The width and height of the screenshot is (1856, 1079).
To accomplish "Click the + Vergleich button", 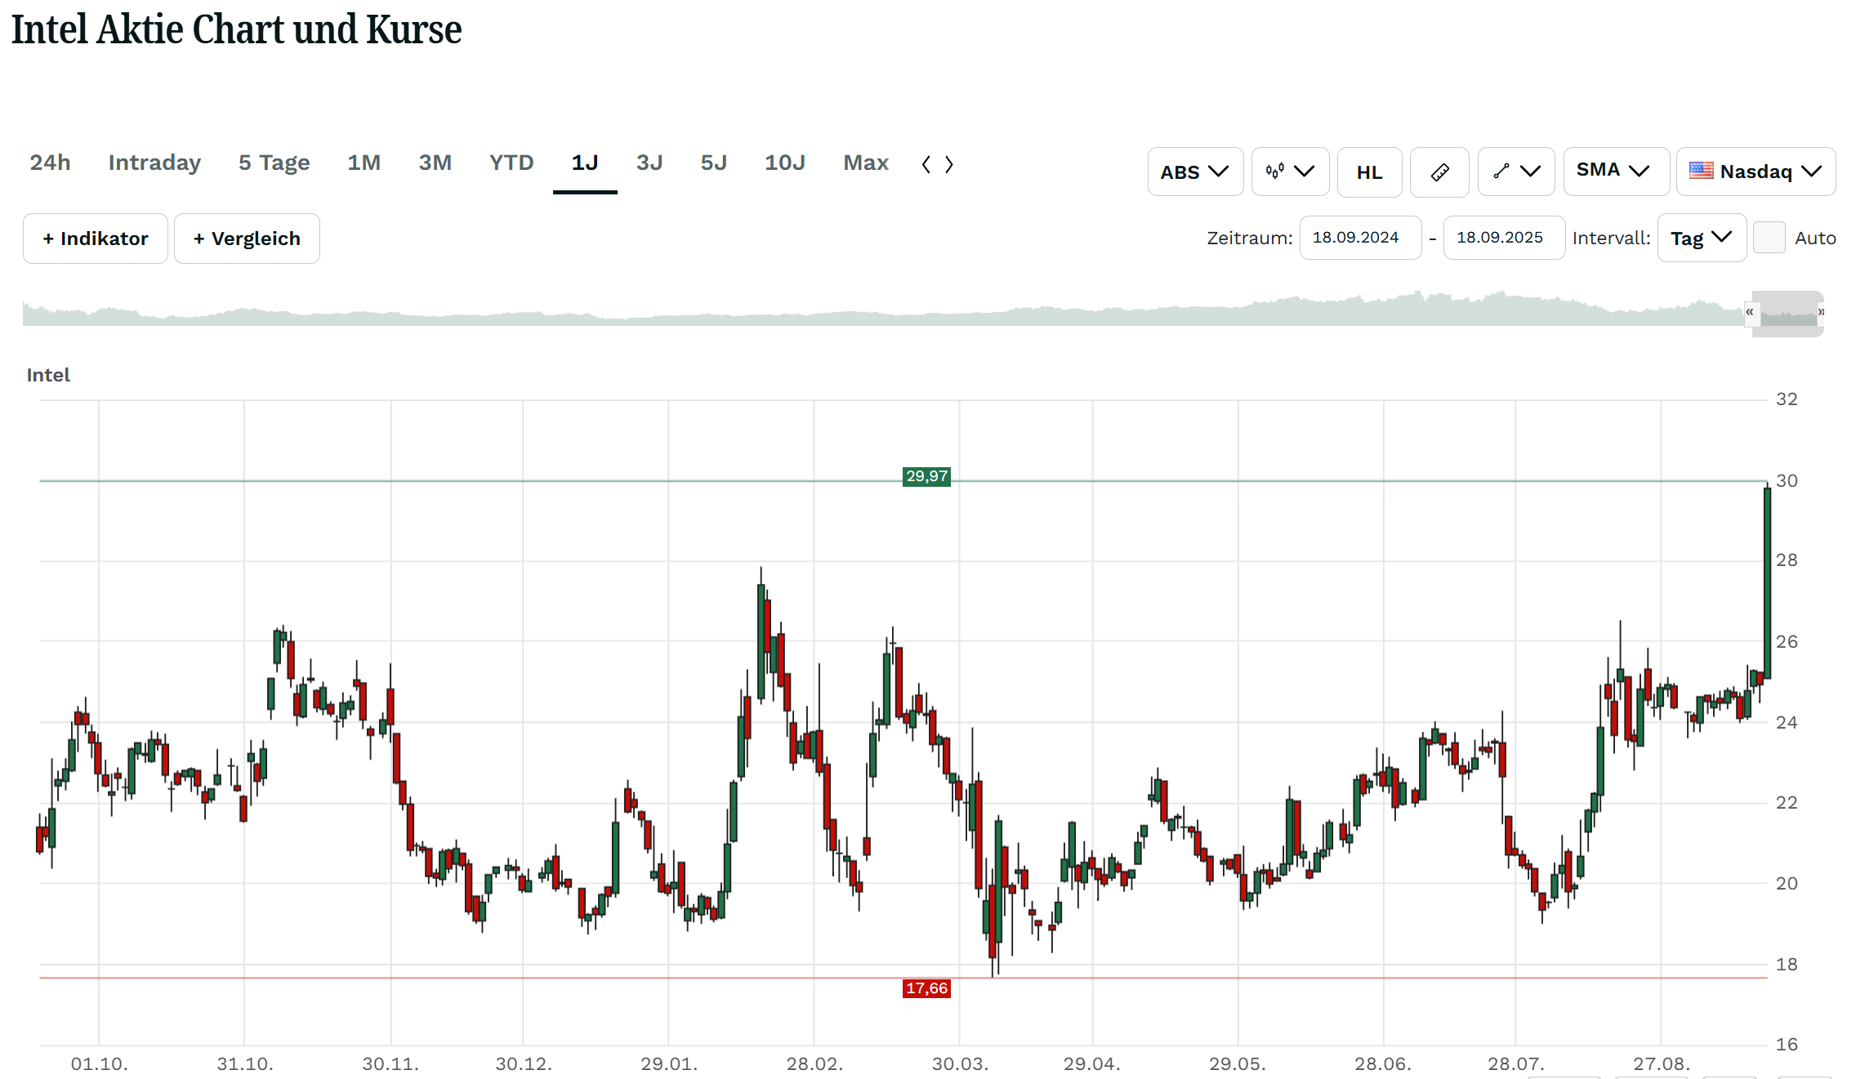I will 247,239.
